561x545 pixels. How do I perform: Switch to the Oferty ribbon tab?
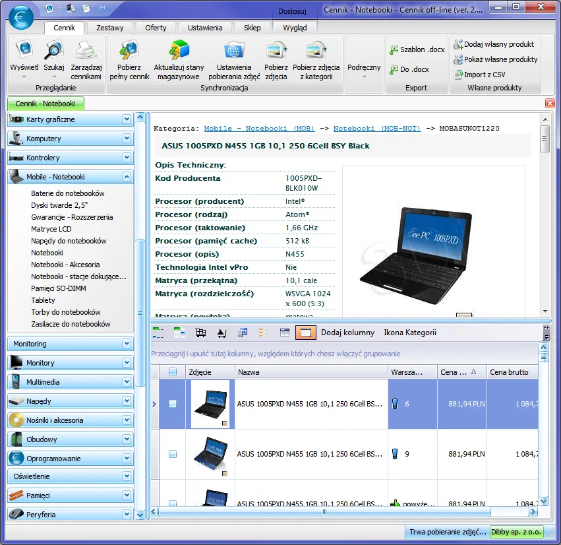156,28
